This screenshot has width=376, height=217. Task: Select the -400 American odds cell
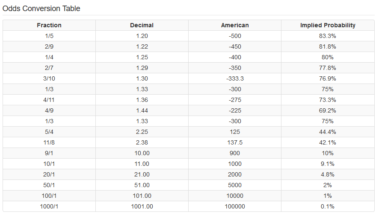click(x=235, y=57)
